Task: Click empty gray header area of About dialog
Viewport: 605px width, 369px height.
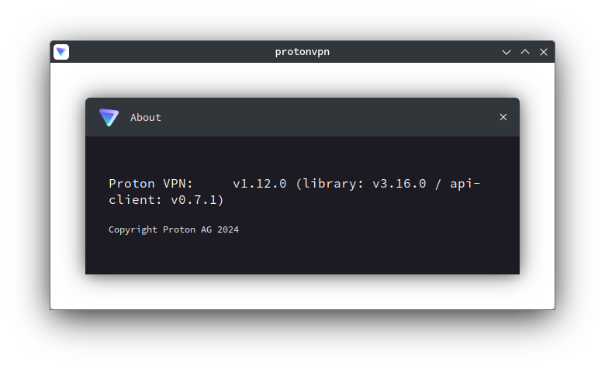Action: (x=328, y=117)
